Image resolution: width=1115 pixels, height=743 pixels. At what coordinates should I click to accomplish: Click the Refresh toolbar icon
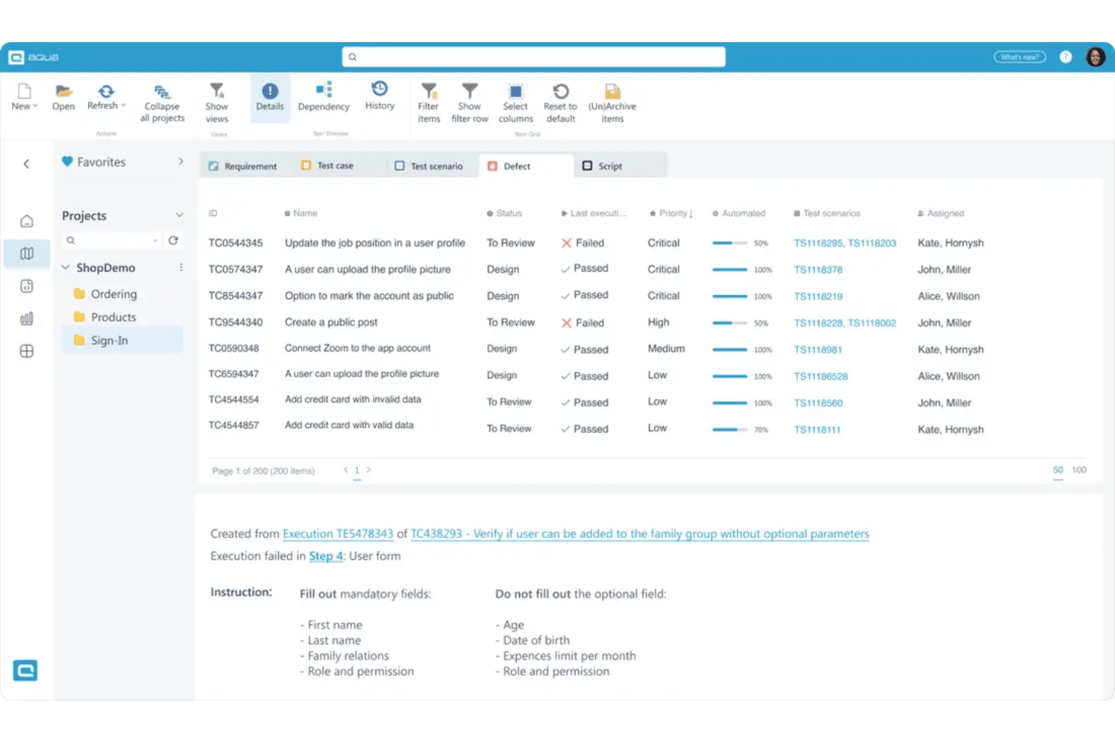pos(106,91)
